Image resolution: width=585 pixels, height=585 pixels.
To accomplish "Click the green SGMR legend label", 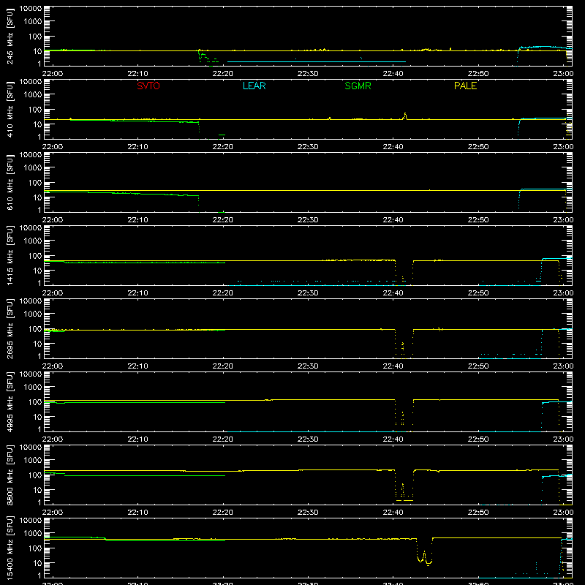I will [x=358, y=86].
